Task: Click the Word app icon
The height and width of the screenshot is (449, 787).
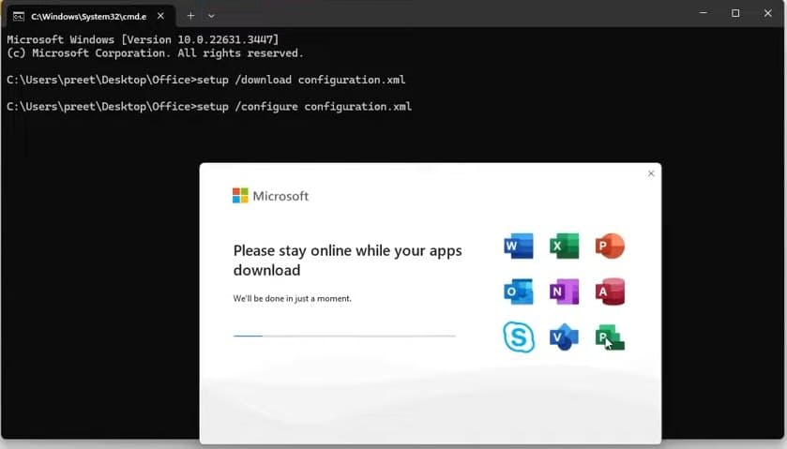Action: [x=519, y=246]
